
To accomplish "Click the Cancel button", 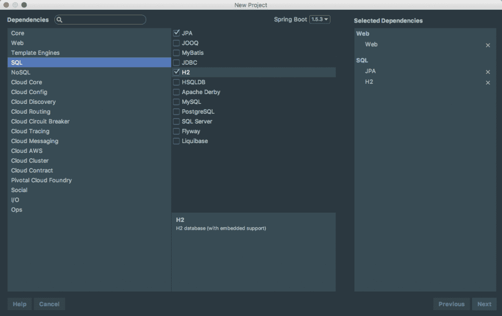I will 49,304.
